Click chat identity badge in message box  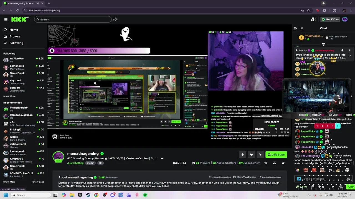299,179
